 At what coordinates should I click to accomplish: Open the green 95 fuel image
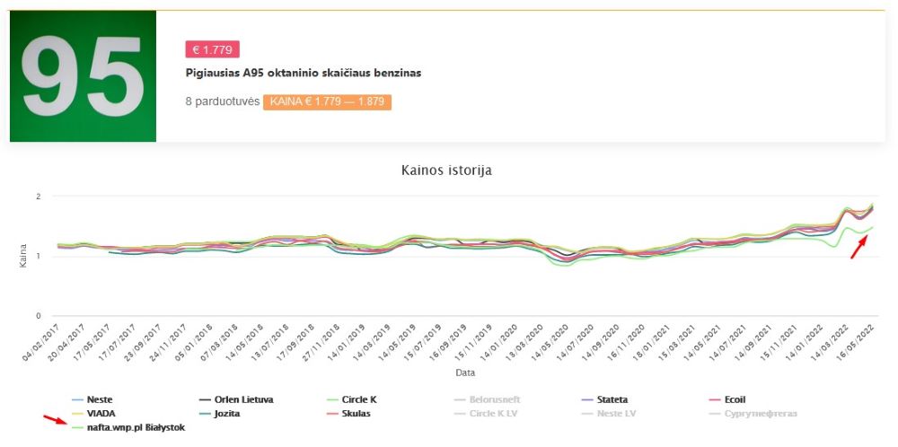(83, 76)
